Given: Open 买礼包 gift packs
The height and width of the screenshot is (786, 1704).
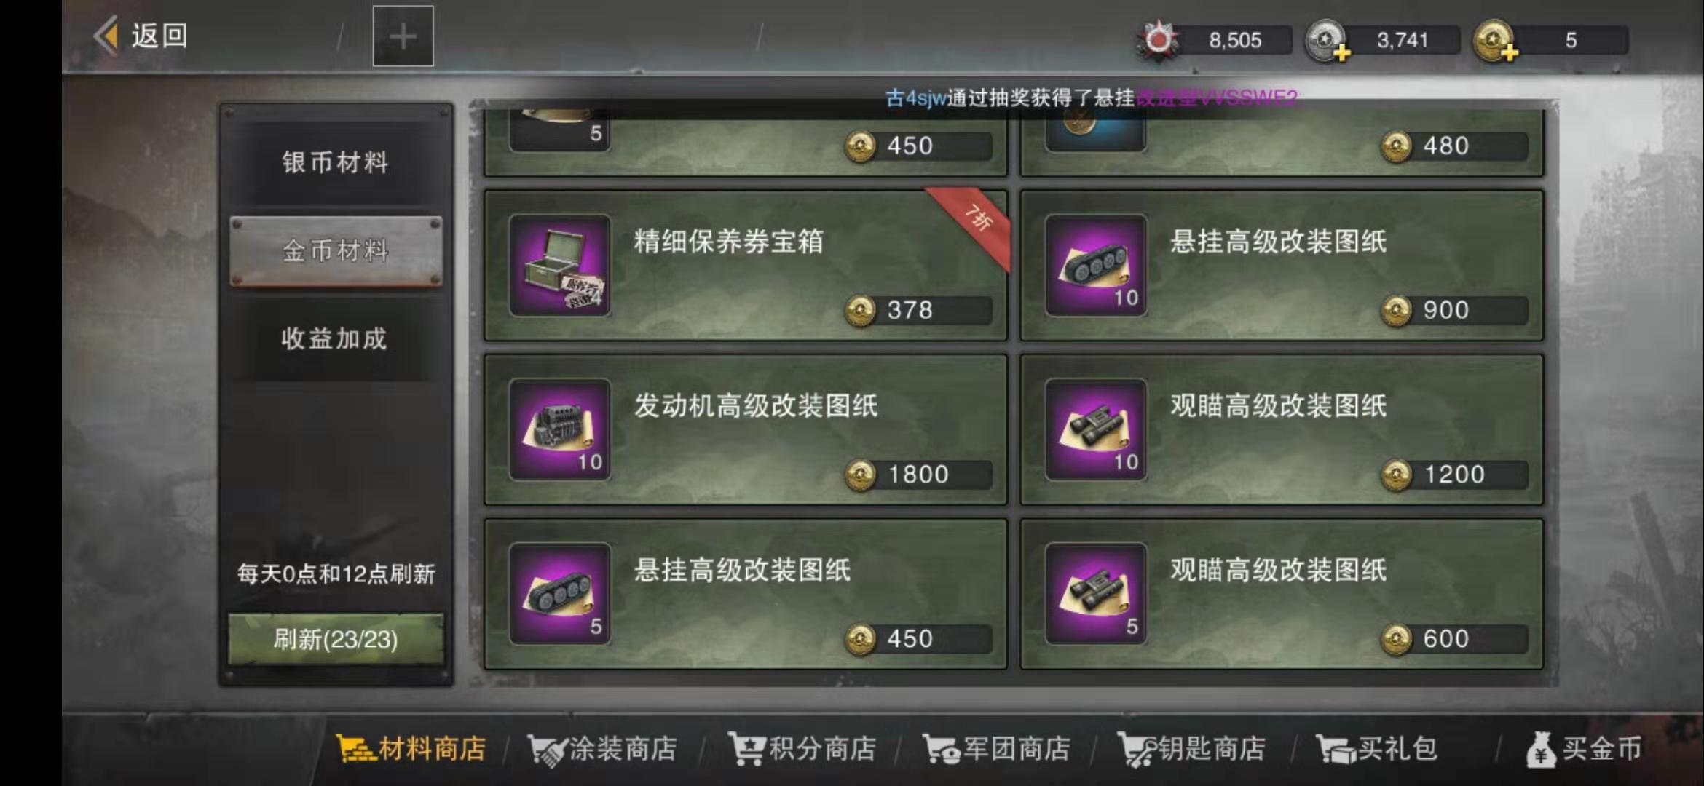Looking at the screenshot, I should (x=1377, y=749).
